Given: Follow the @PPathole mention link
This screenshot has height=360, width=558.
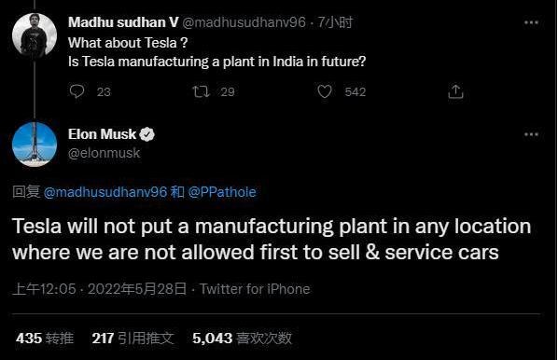Looking at the screenshot, I should coord(222,192).
